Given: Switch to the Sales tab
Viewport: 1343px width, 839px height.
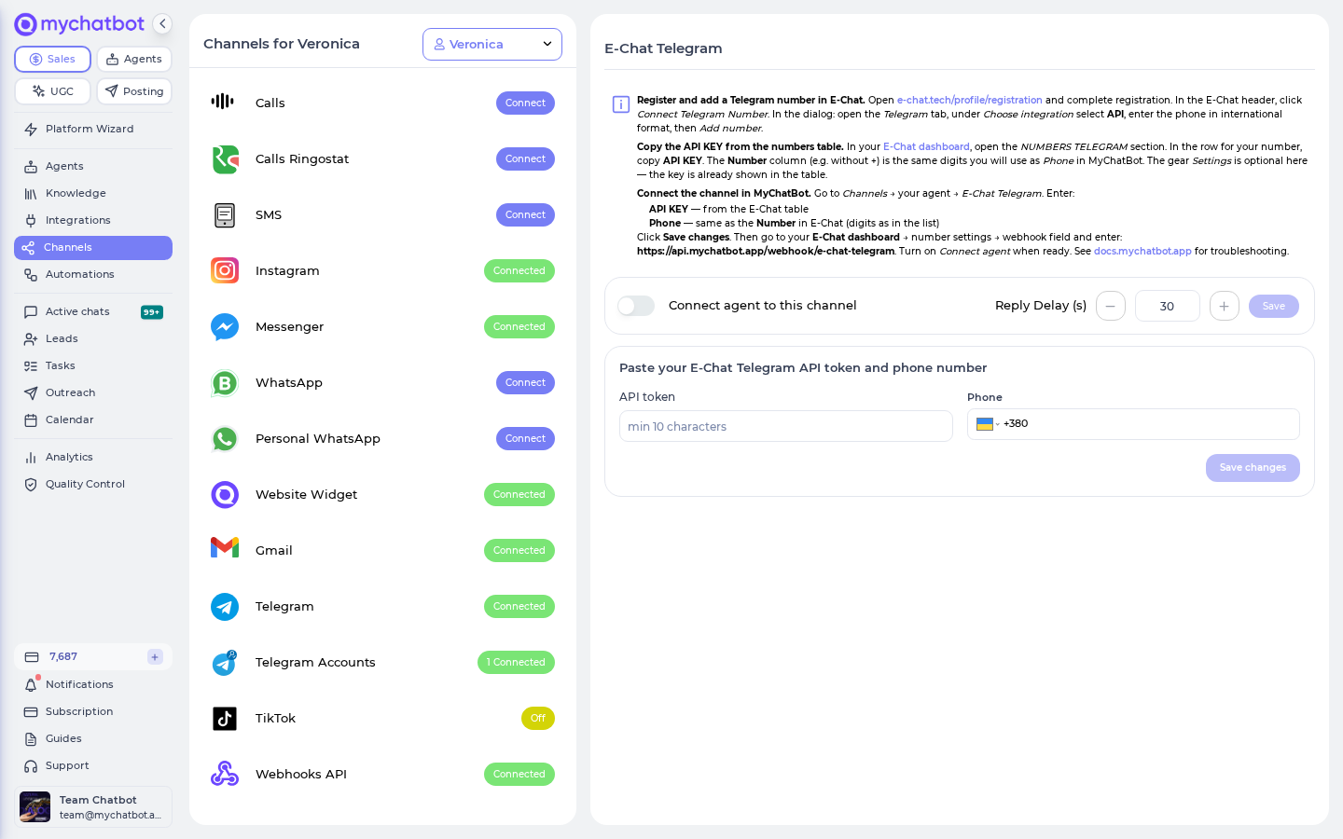Looking at the screenshot, I should pos(52,59).
